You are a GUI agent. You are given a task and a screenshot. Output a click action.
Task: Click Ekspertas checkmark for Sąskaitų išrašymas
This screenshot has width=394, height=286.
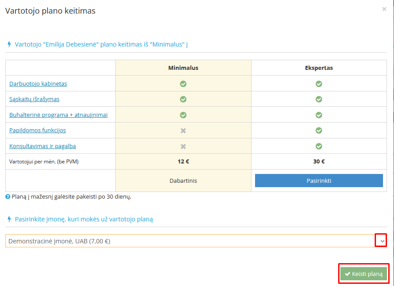pos(319,99)
